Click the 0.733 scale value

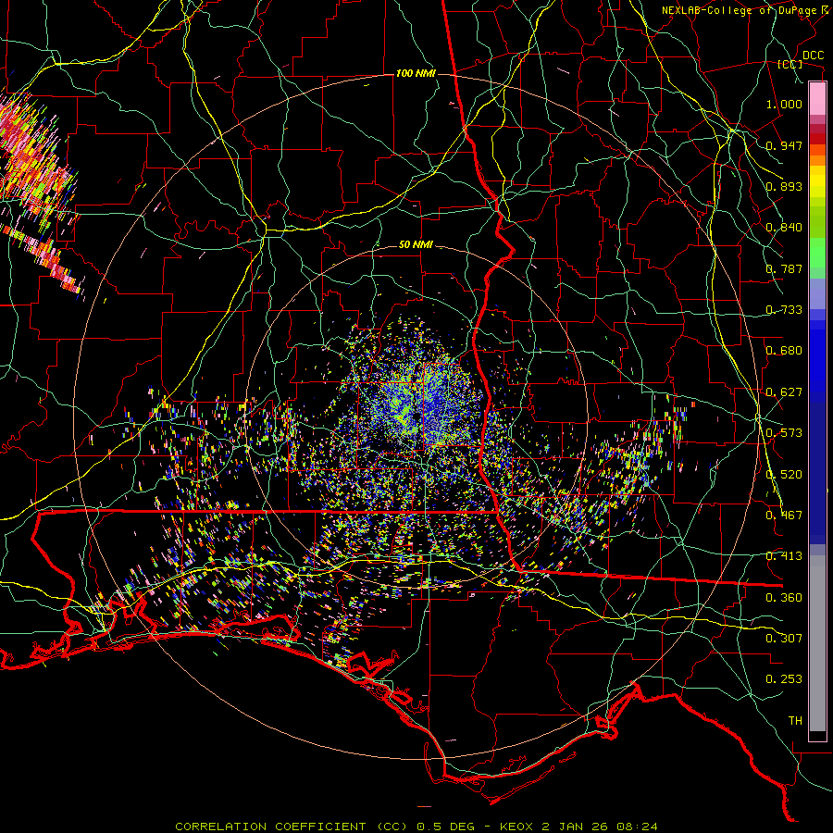click(784, 310)
